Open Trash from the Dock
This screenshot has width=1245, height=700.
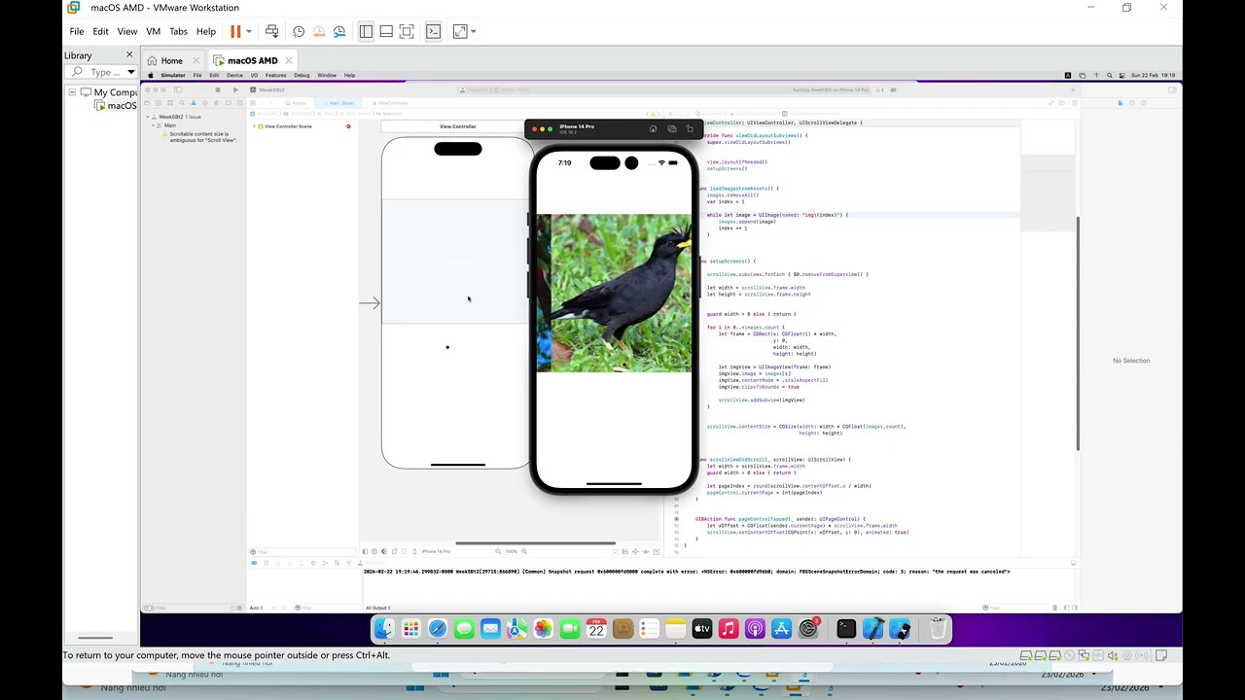coord(938,629)
